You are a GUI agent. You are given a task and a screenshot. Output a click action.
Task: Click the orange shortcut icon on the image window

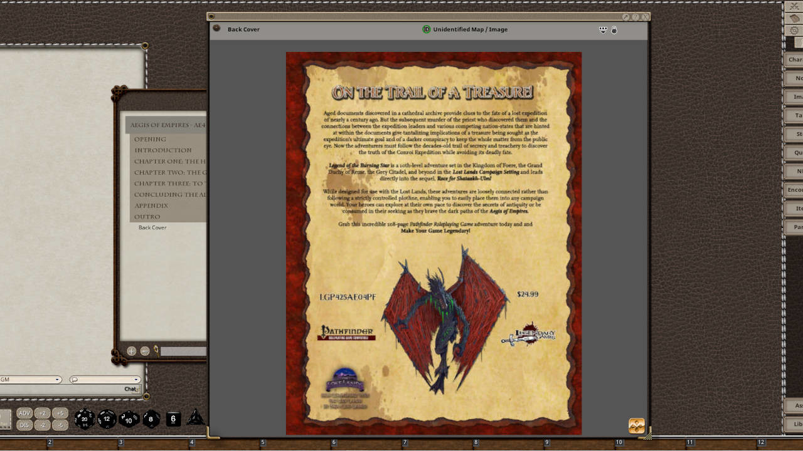[x=636, y=425]
